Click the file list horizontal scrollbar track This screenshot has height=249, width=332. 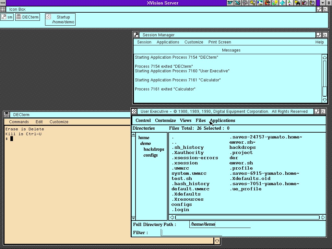click(x=247, y=217)
